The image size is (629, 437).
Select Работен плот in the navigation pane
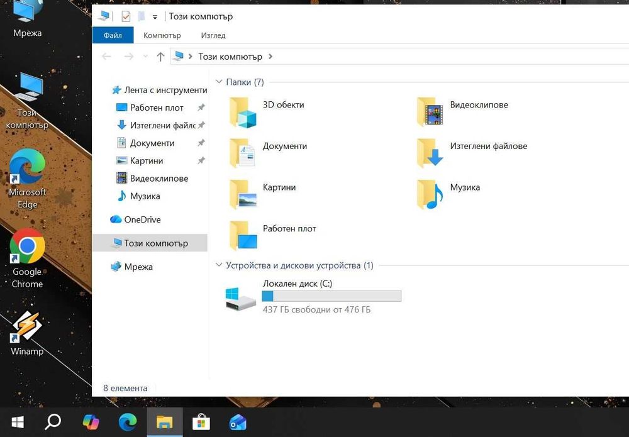[x=150, y=108]
